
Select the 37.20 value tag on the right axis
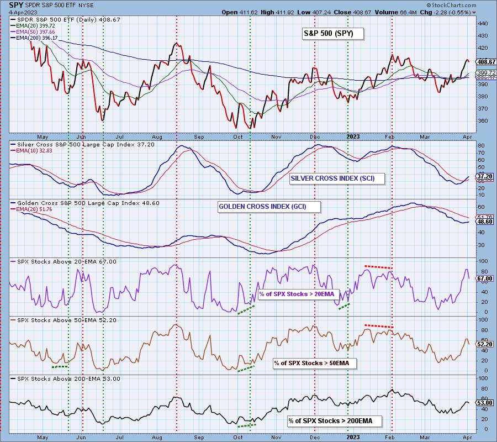click(x=485, y=176)
